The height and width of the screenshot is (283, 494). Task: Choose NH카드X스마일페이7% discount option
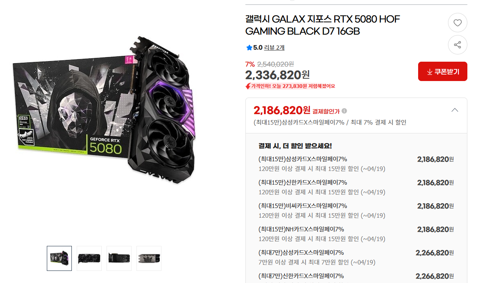[356, 234]
